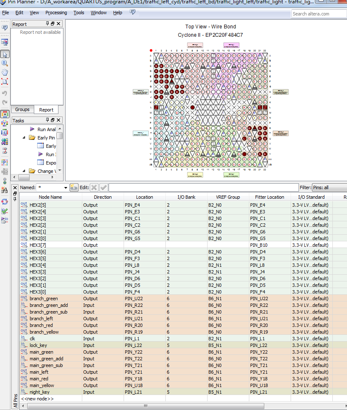This screenshot has width=347, height=410.
Task: Activate the Zoom tool magnifier
Action: pos(5,63)
